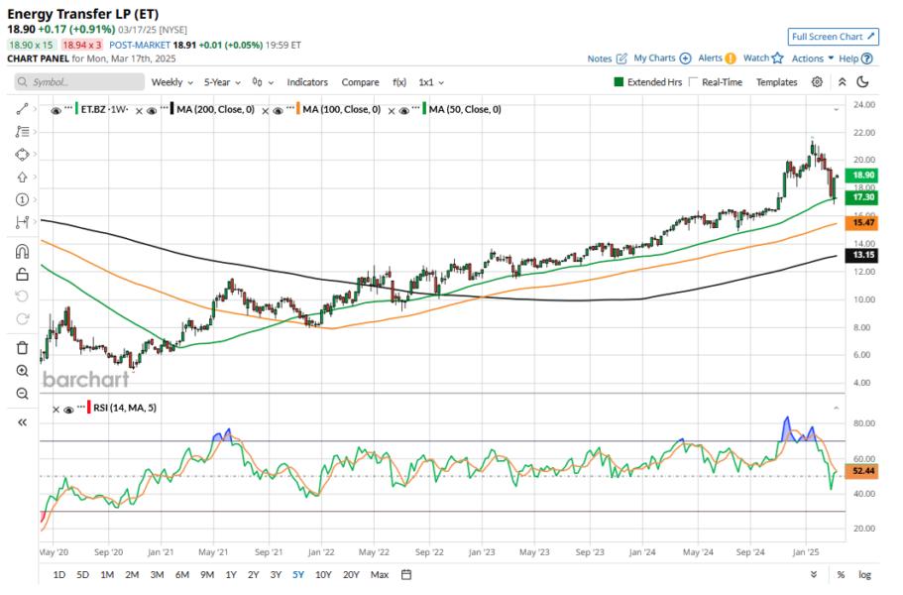
Task: Open the three-dot menu for MA 100
Action: [x=290, y=108]
